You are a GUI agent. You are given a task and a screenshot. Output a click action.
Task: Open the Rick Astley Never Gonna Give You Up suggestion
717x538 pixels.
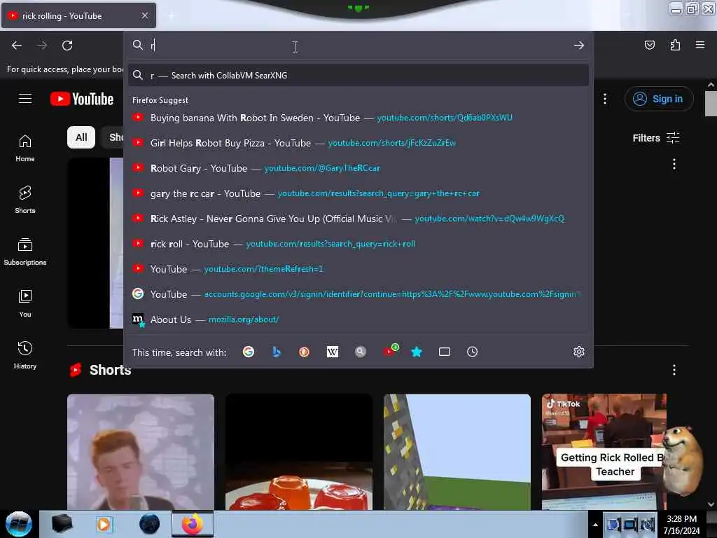point(358,219)
